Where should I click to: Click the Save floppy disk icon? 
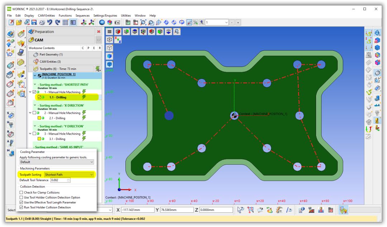click(34, 23)
